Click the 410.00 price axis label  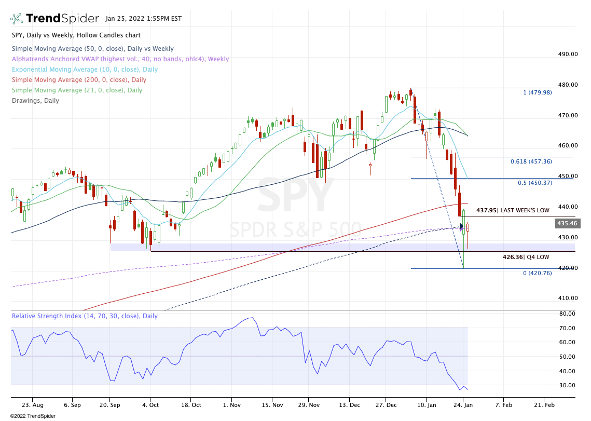coord(568,298)
